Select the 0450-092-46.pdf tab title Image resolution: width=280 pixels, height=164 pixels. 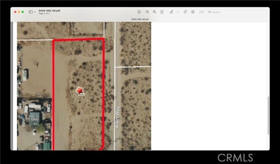(140, 19)
